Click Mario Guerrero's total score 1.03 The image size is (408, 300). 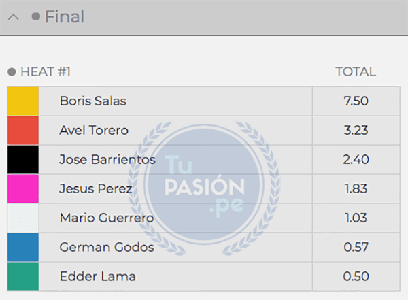pyautogui.click(x=356, y=218)
